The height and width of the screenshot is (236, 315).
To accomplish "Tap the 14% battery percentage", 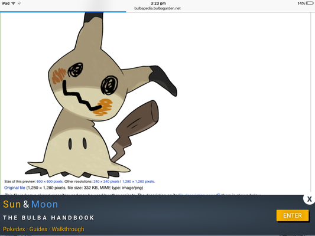I will click(301, 3).
